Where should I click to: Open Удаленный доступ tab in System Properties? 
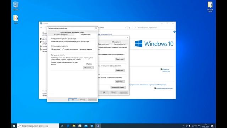(x=120, y=44)
